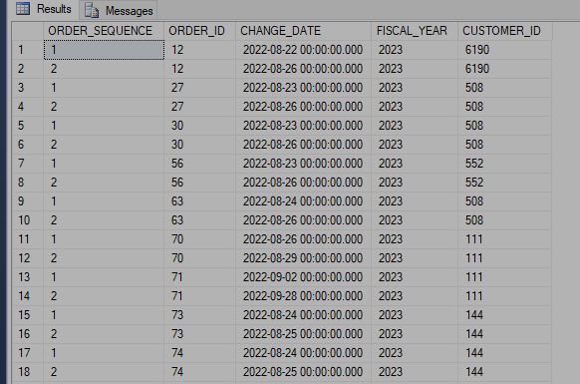Click CUSTOMER_ID 552 in row 7
This screenshot has width=580, height=384.
point(504,164)
